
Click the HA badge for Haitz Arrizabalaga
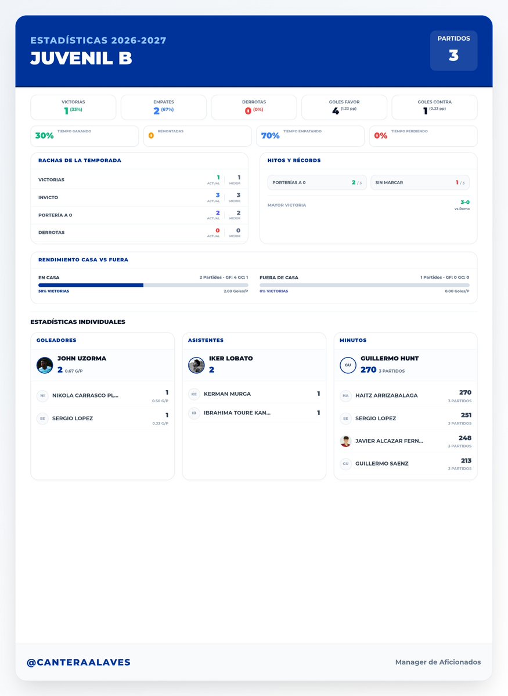[x=345, y=395]
